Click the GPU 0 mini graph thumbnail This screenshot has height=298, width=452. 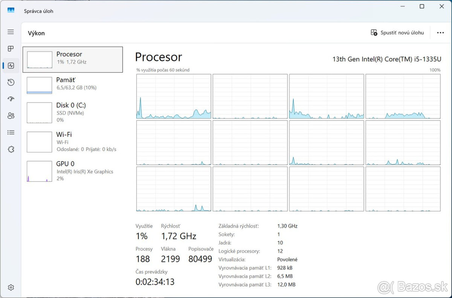40,171
